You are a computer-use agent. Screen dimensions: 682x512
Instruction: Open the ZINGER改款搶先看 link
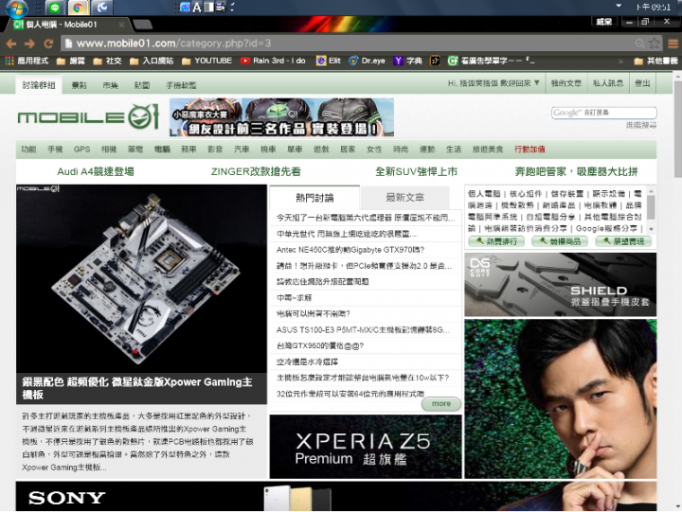point(256,171)
